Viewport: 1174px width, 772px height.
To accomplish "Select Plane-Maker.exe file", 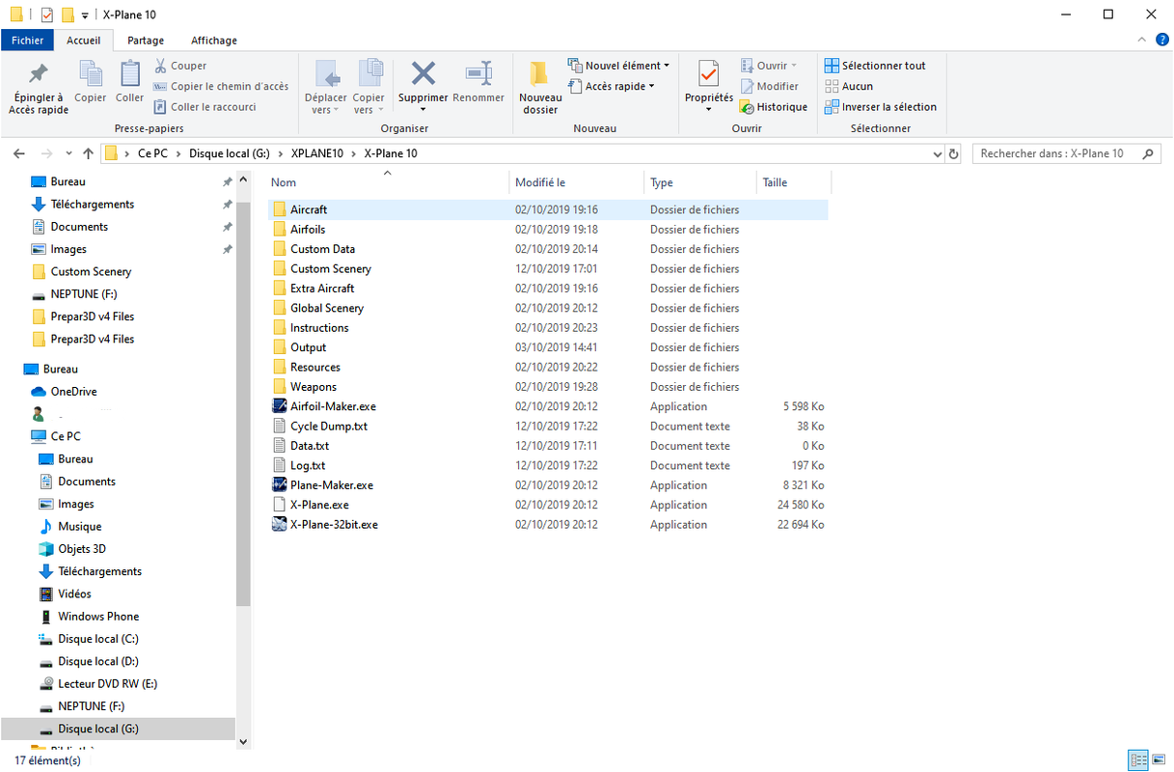I will tap(332, 485).
